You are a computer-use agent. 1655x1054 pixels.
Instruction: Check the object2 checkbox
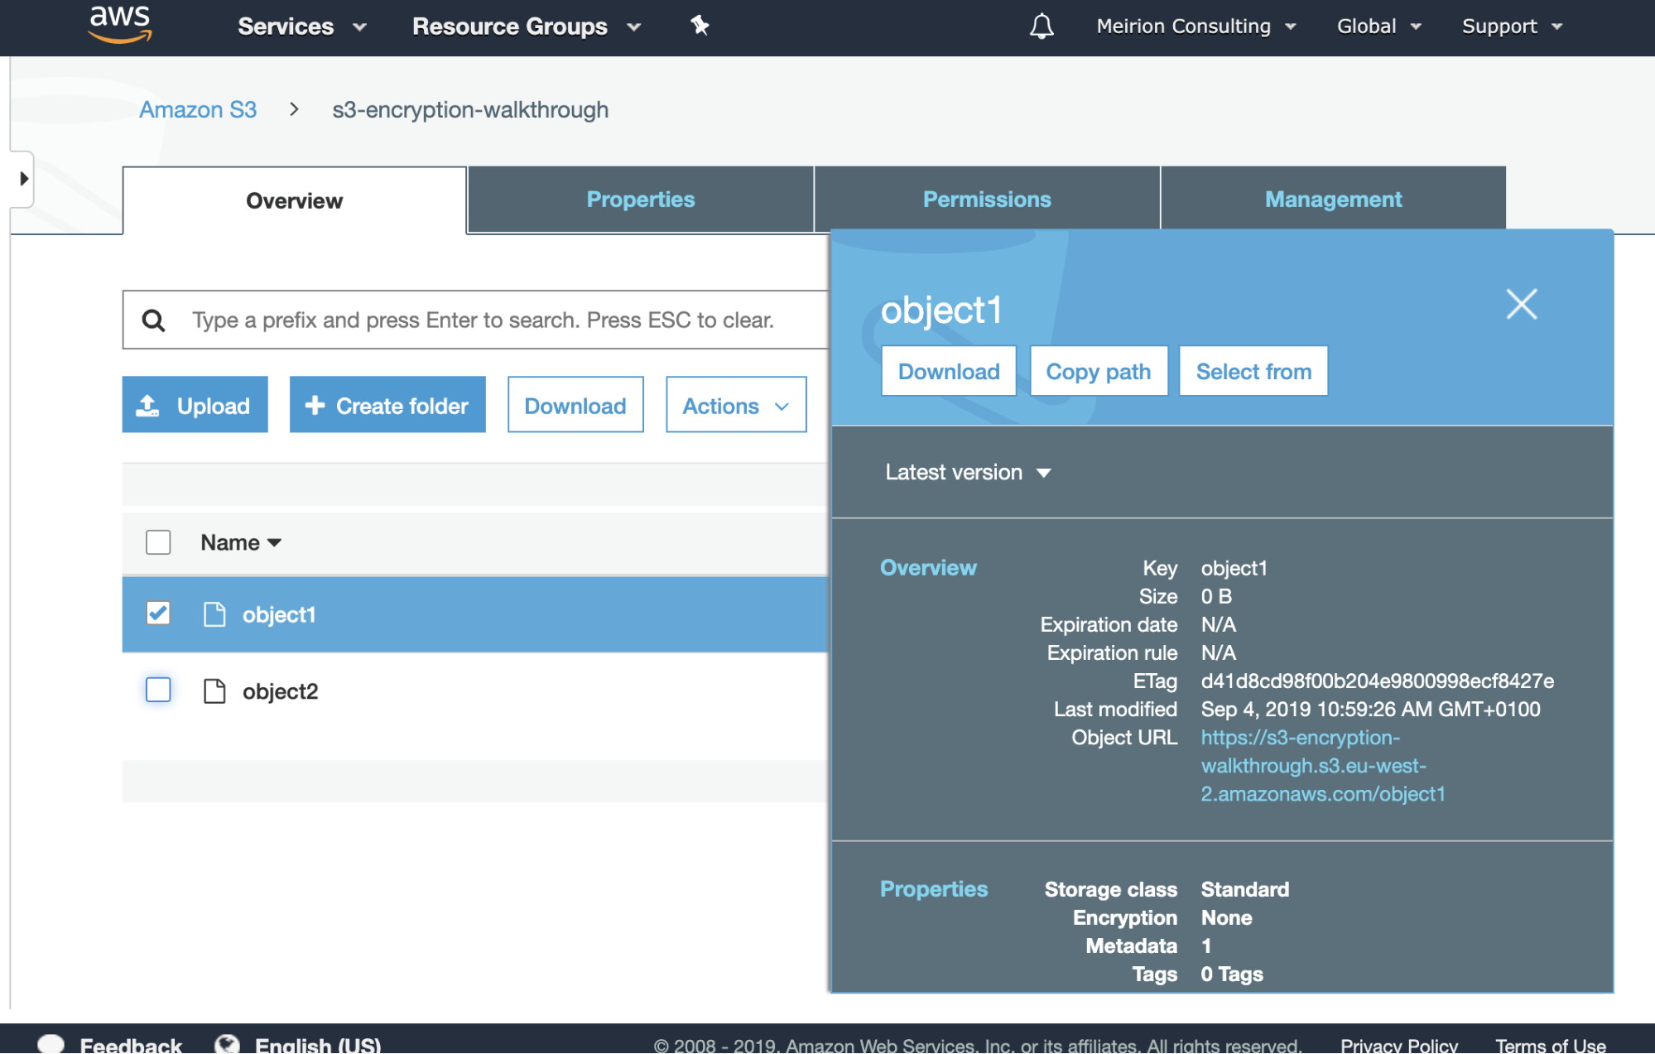point(158,690)
